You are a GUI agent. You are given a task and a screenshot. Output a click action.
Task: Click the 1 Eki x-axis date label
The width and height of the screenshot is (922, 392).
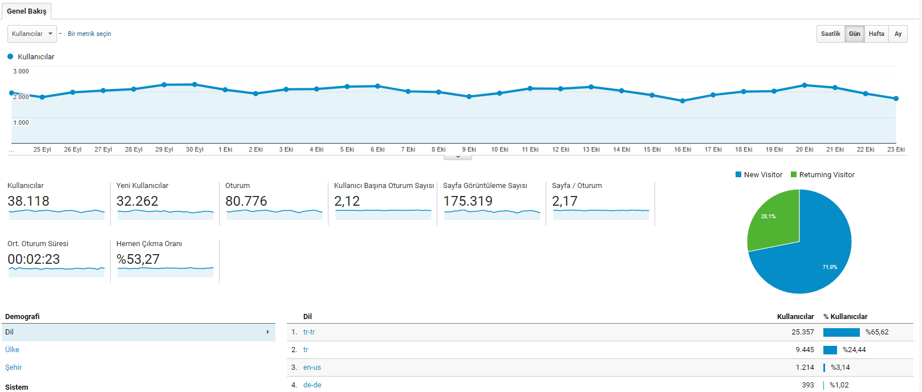[x=225, y=149]
